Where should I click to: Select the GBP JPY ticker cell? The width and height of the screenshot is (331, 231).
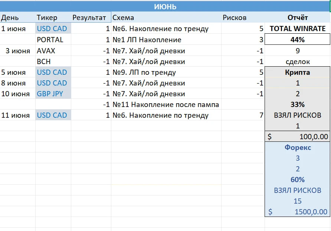click(53, 94)
